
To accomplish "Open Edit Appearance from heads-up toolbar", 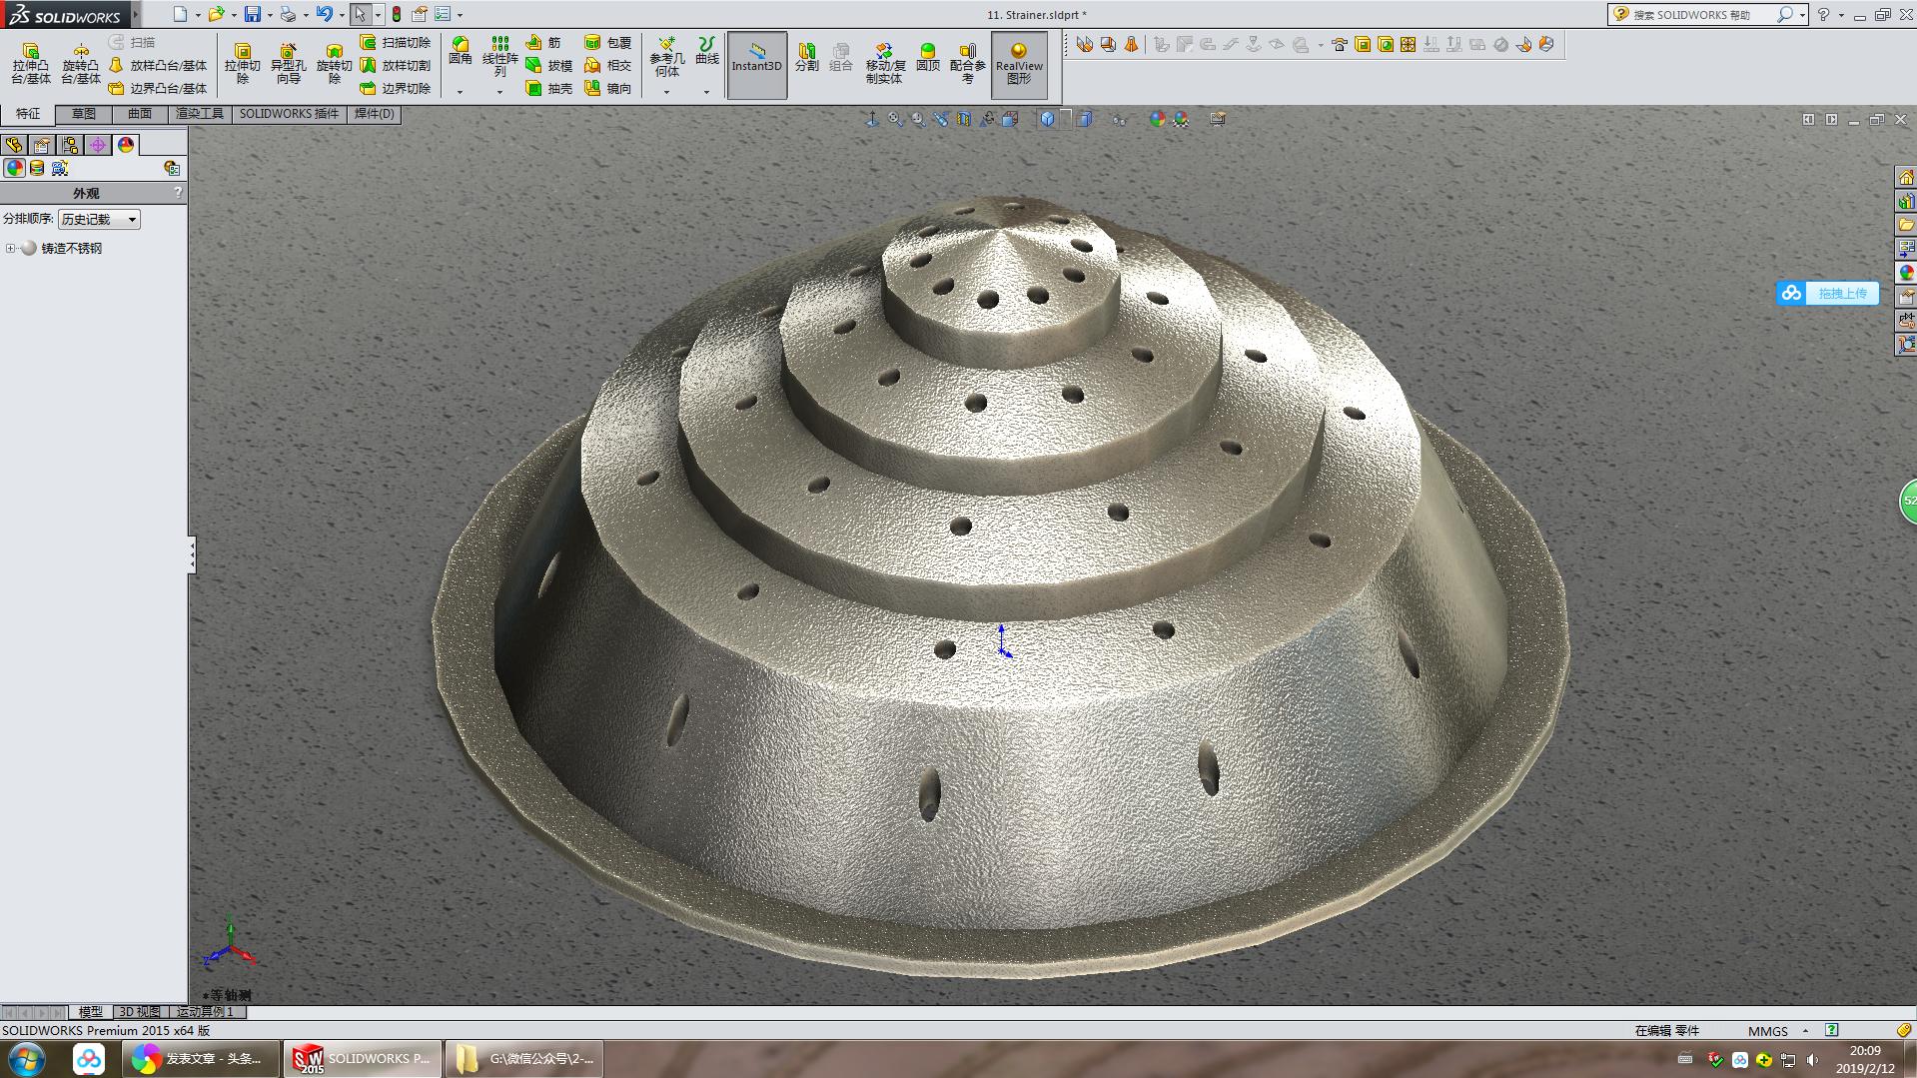I will click(1155, 119).
